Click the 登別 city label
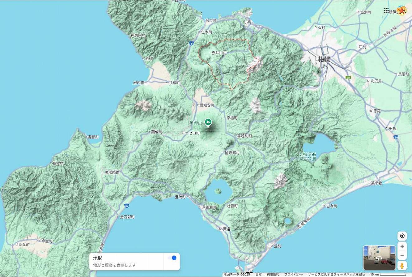Image resolution: width=412 pixels, height=277 pixels. (x=277, y=246)
